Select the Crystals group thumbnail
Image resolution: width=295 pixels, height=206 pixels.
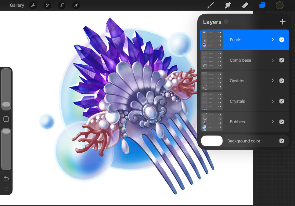click(212, 101)
